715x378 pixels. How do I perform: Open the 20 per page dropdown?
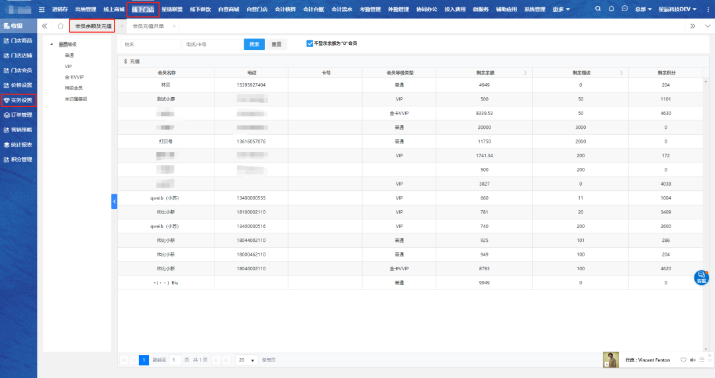pos(246,360)
